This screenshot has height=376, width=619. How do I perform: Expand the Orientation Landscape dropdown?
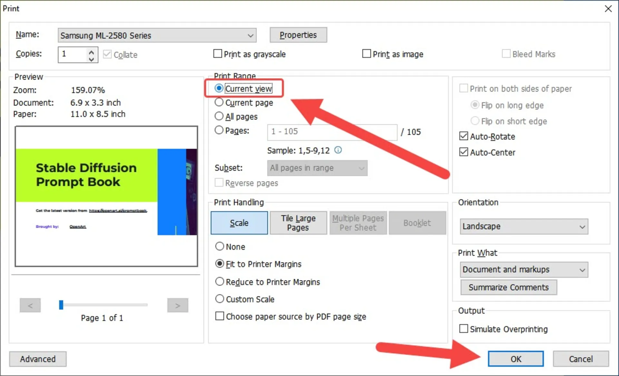(x=582, y=227)
